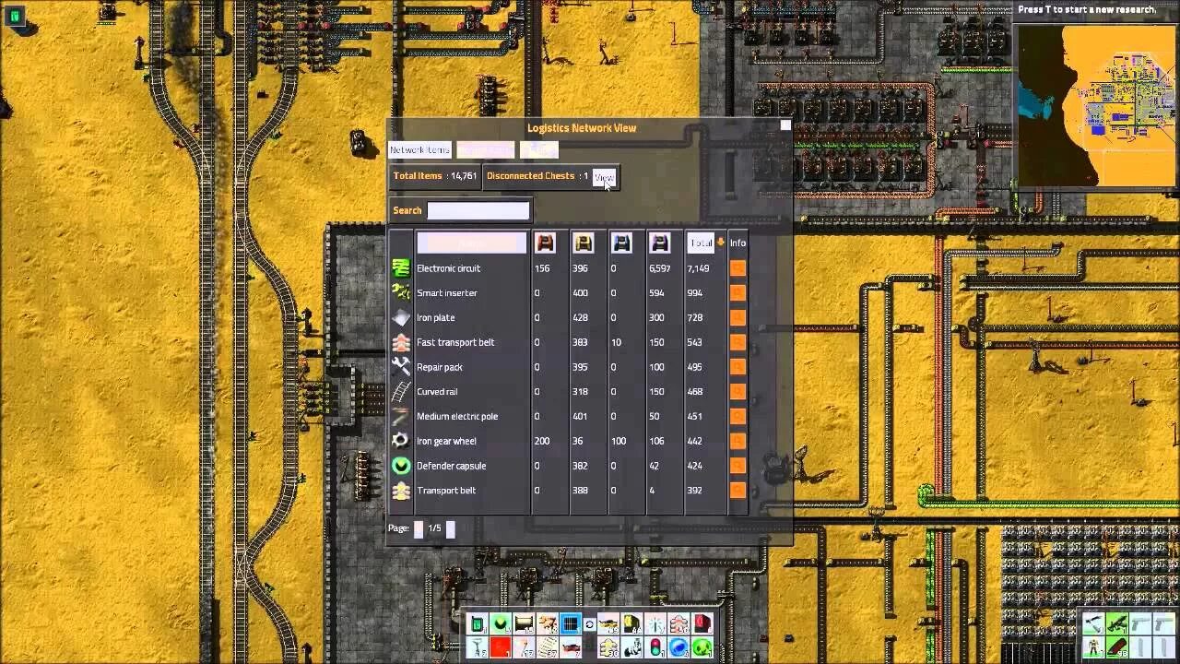Switch to the Network Items tab

tap(419, 149)
